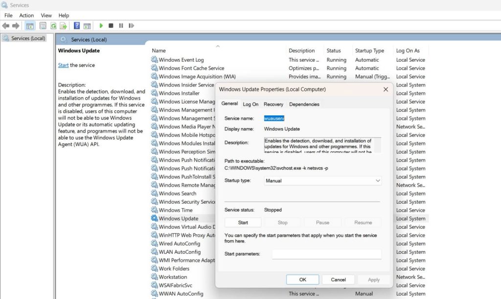Click "Network Se..." in the Workstation row
Screen dimensions: 501x299
point(410,277)
